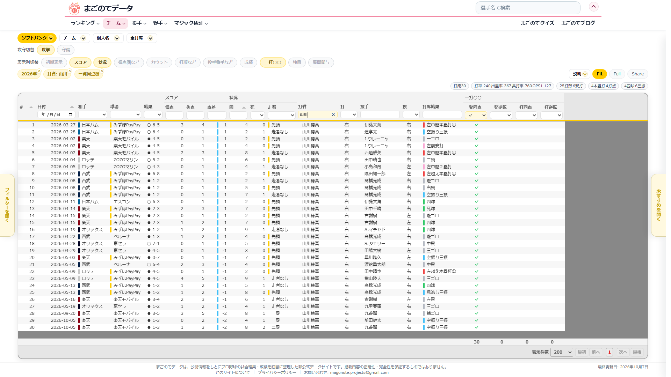The width and height of the screenshot is (671, 377).
Task: Collapse the header with the pink chevron-up icon
Action: tap(594, 7)
